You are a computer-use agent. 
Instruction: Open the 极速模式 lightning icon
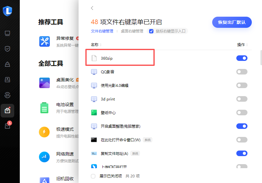(x=45, y=132)
